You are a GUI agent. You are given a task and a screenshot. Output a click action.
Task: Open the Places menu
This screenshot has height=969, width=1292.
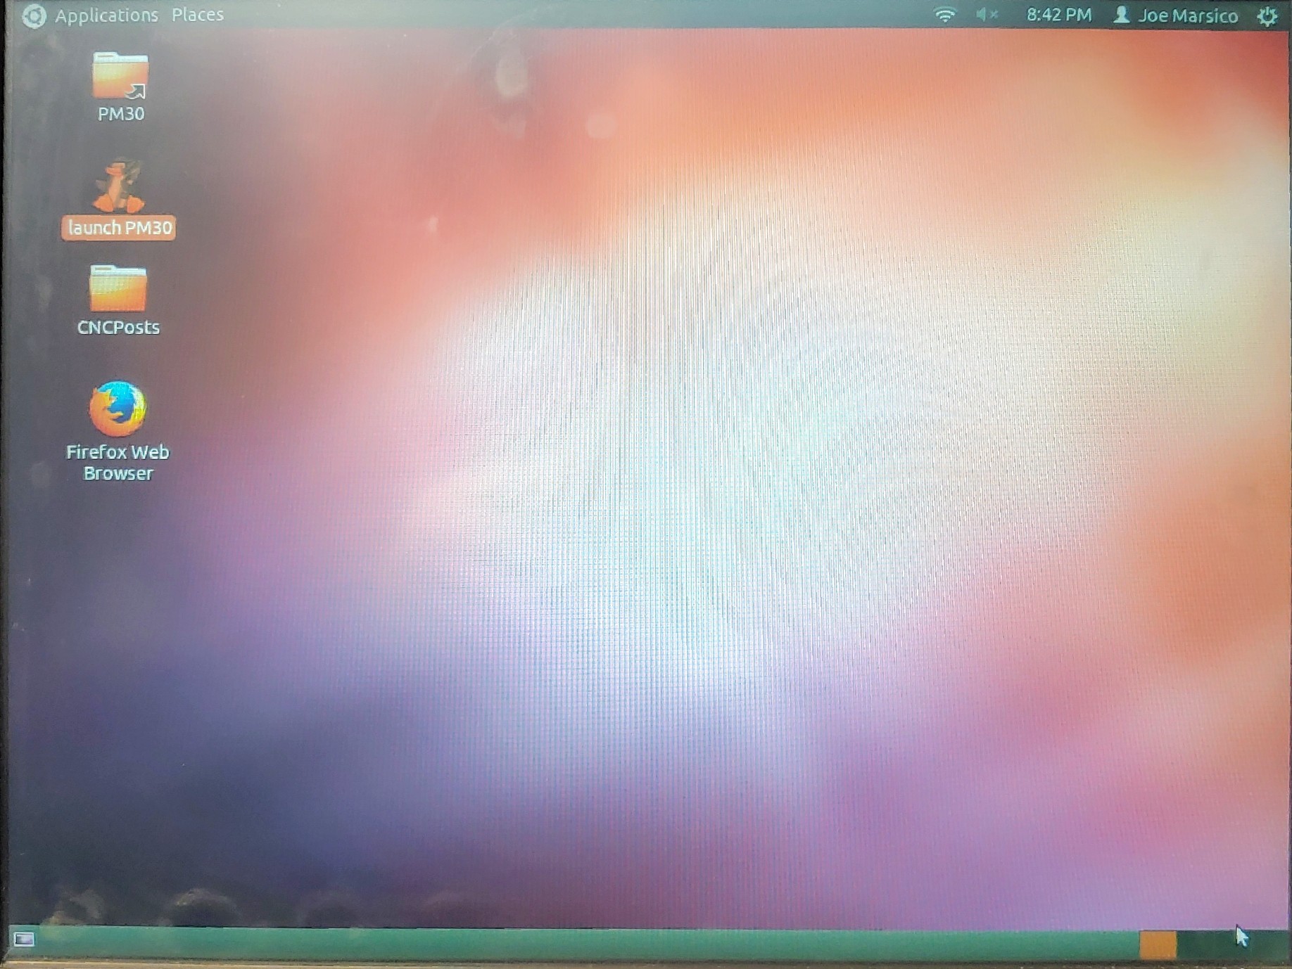coord(198,14)
